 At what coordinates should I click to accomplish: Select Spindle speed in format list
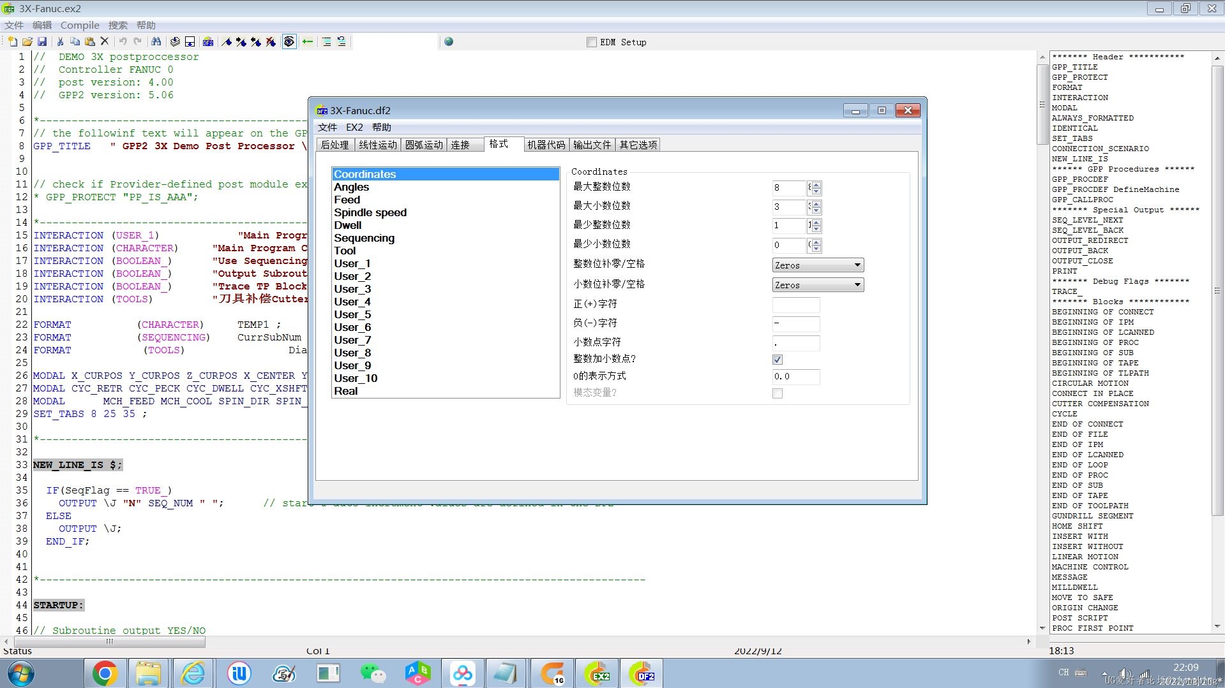click(446, 212)
